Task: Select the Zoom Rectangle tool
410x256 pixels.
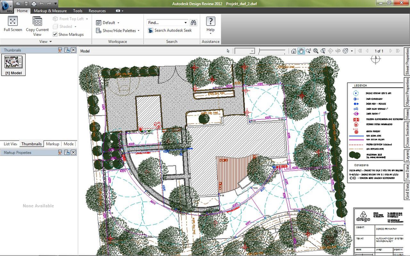Action: pyautogui.click(x=323, y=51)
